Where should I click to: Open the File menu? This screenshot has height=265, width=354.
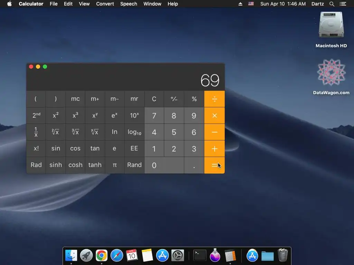[x=54, y=4]
